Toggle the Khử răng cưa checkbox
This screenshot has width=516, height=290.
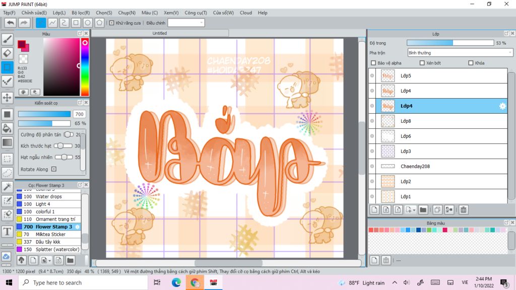(x=111, y=23)
